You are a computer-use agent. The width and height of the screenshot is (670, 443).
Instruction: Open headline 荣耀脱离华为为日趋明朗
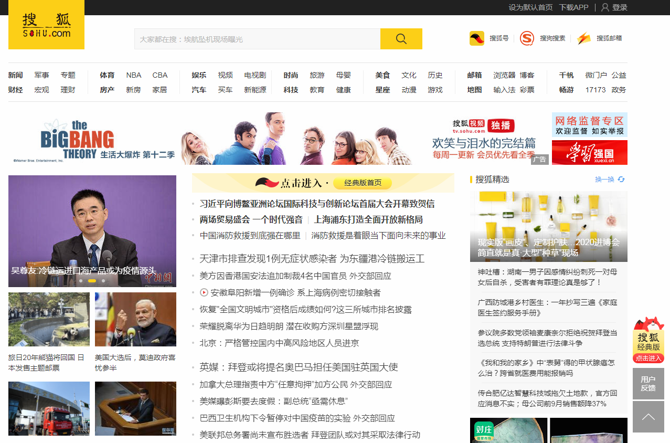289,326
